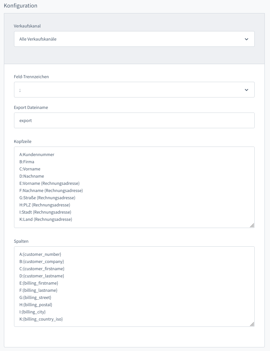This screenshot has width=270, height=351.
Task: Place cursor on K:{billing_country_iso} line
Action: point(41,319)
